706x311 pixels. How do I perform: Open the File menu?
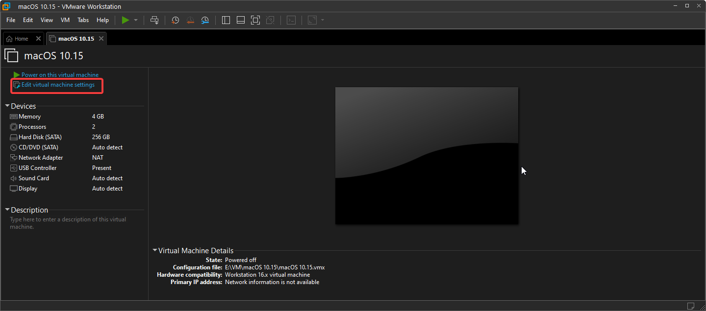pos(11,20)
